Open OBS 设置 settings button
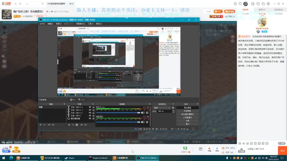This screenshot has width=287, height=161. click(x=187, y=121)
